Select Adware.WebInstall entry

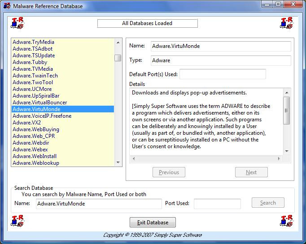click(x=63, y=156)
